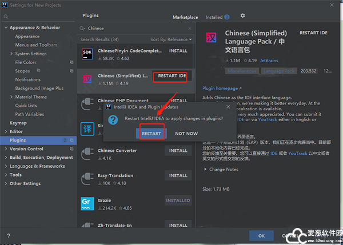Click the ChinesePinyin-CodeCompletion SDK plugin icon
This screenshot has width=343, height=245.
pos(88,54)
